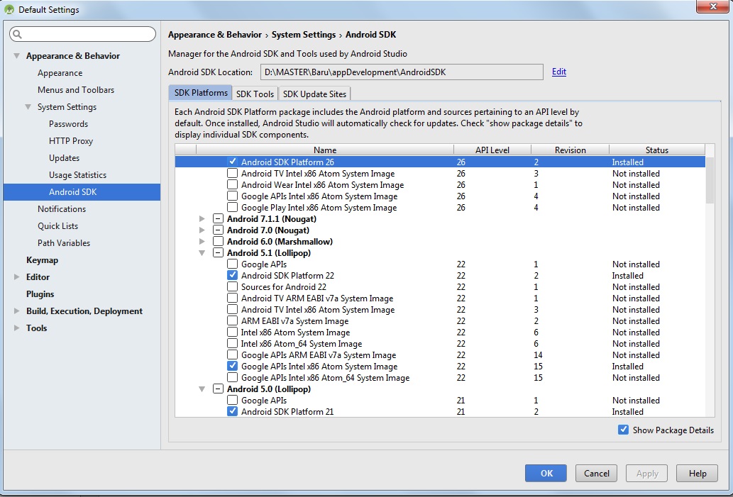The image size is (733, 497).
Task: Expand Build, Execution, Deployment section
Action: click(16, 311)
